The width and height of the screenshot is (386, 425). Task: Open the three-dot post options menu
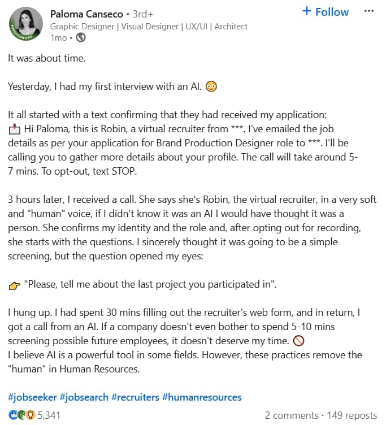point(369,11)
